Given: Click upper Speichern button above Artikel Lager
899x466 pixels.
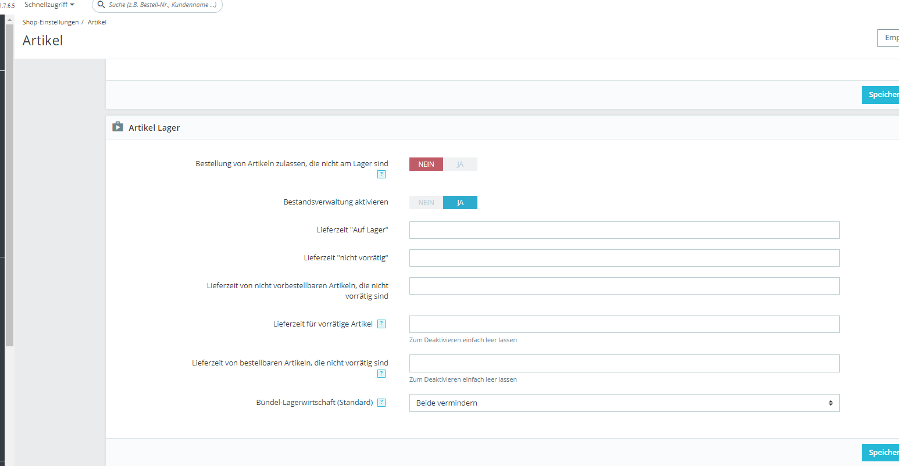Looking at the screenshot, I should 882,95.
